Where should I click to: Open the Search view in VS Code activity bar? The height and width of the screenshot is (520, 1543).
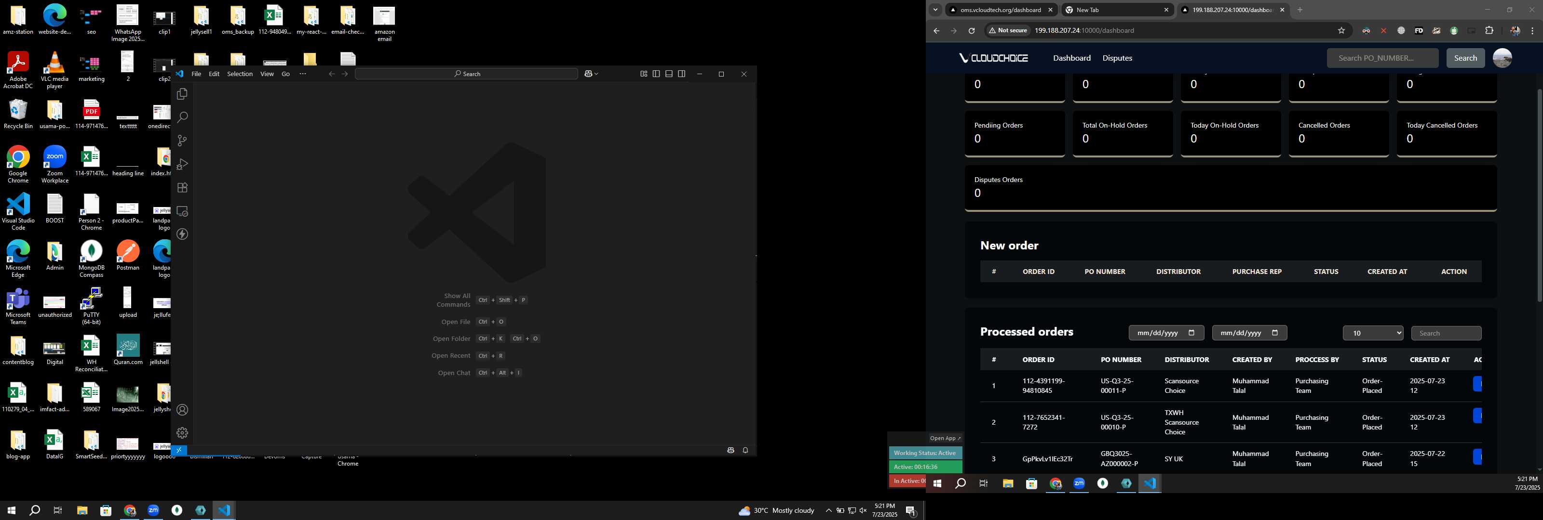point(182,117)
